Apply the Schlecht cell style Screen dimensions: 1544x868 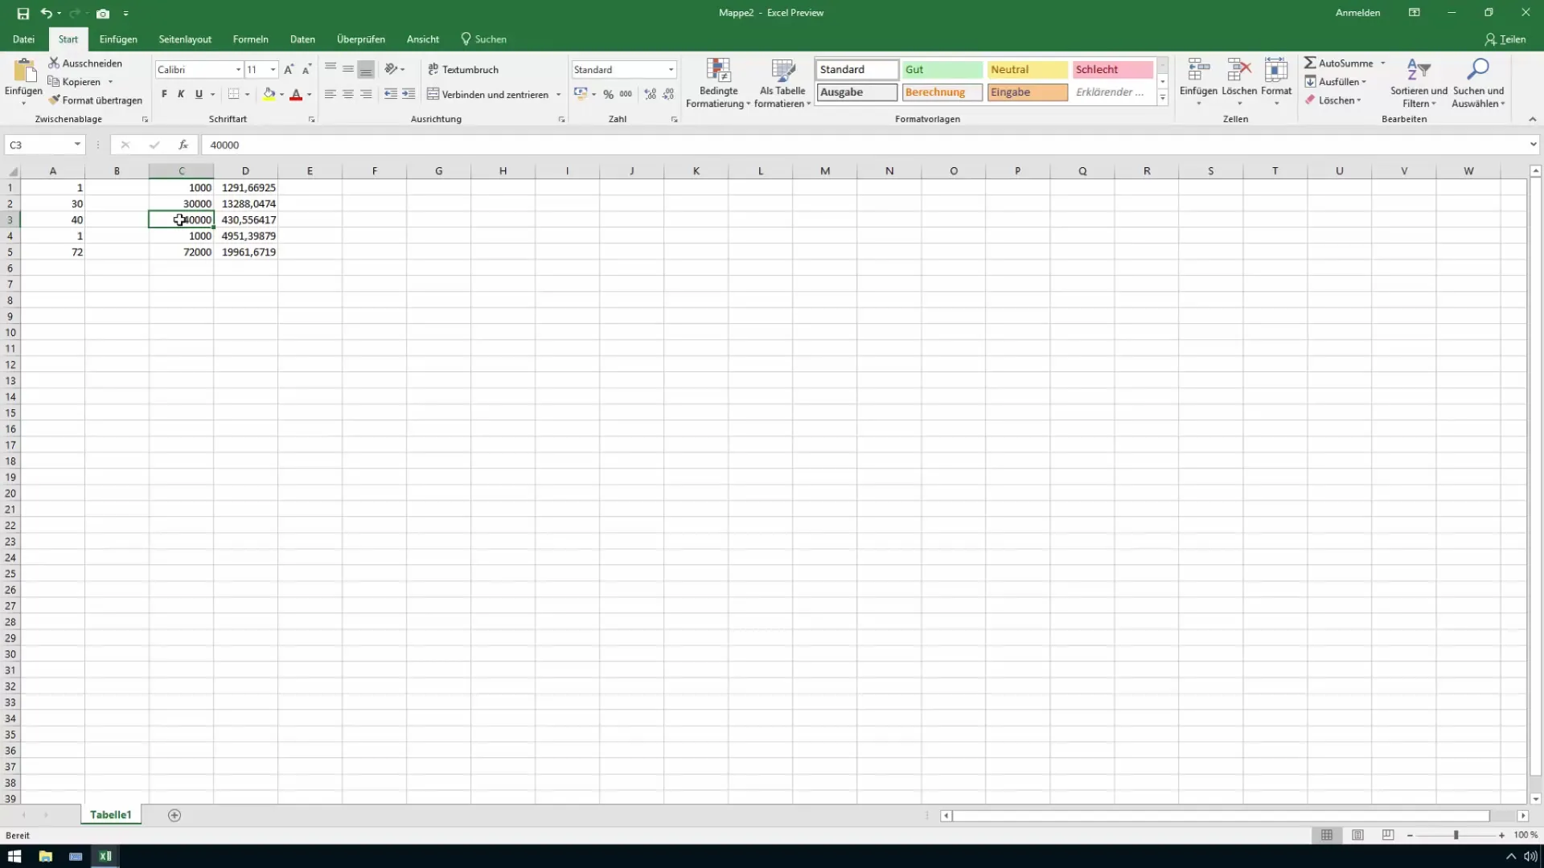[x=1113, y=70]
